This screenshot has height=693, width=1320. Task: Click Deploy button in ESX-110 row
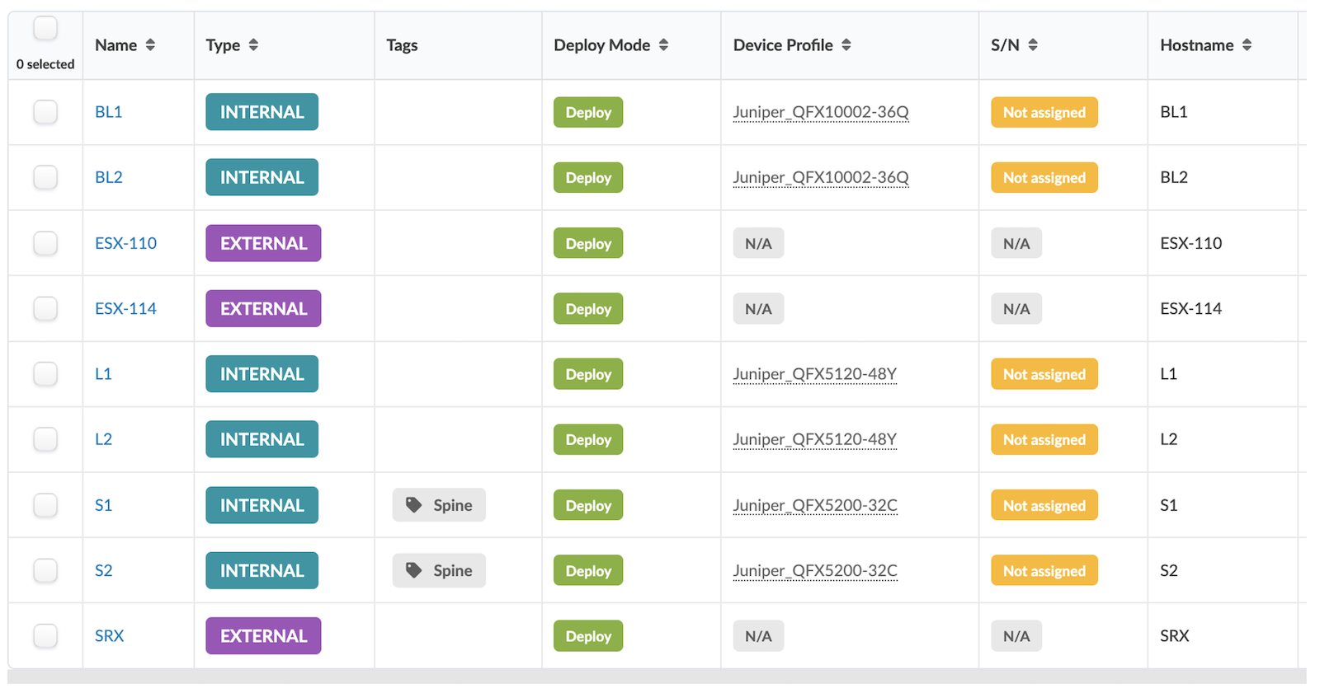588,243
